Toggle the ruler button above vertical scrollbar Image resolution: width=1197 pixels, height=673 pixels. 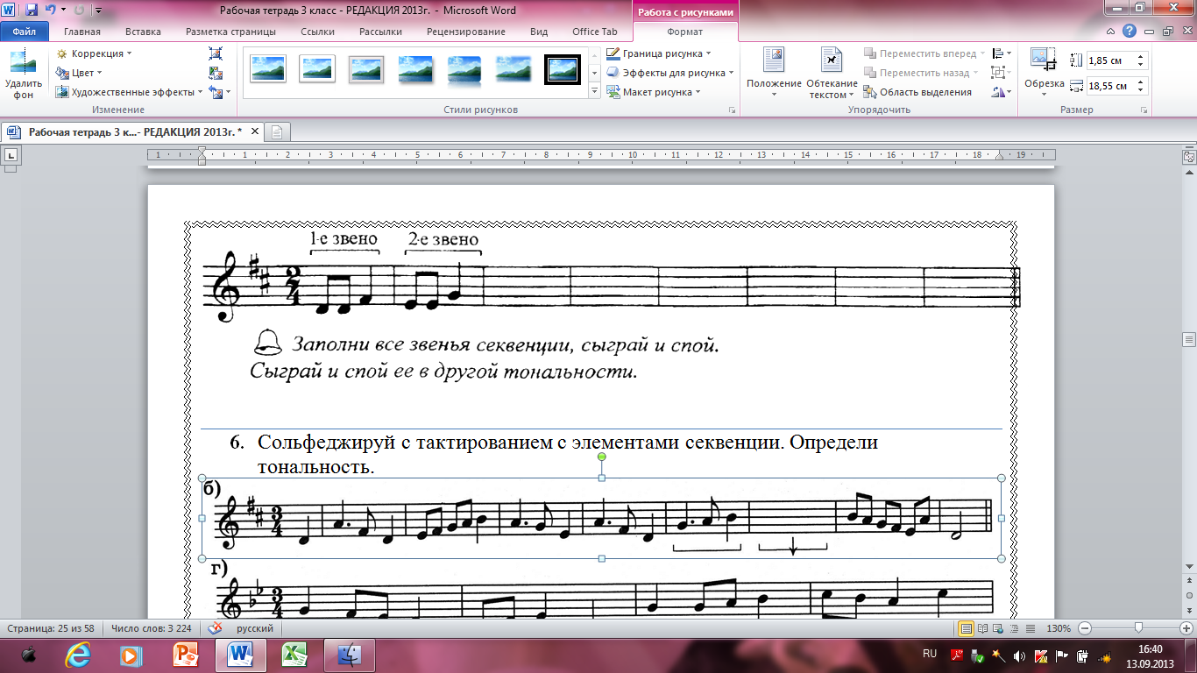1189,157
